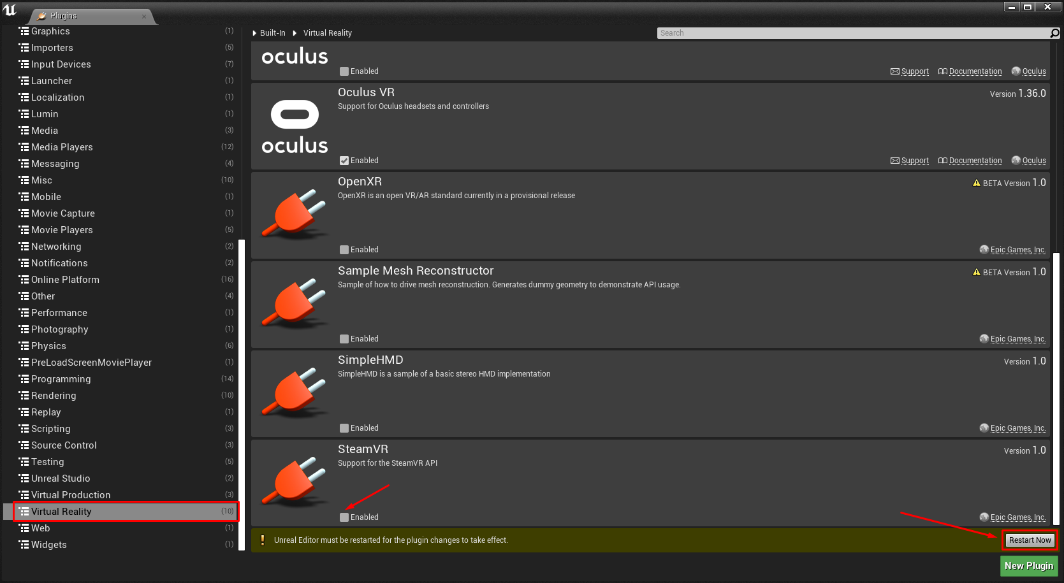Click the envelope icon of Oculus VR Support
Screen dimensions: 1064x583
895,161
